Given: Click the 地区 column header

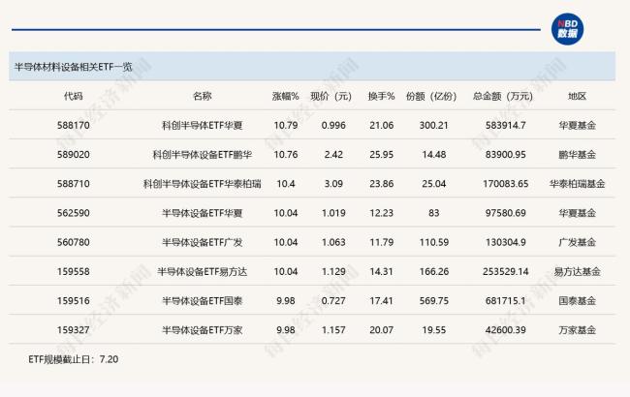Looking at the screenshot, I should pos(577,96).
